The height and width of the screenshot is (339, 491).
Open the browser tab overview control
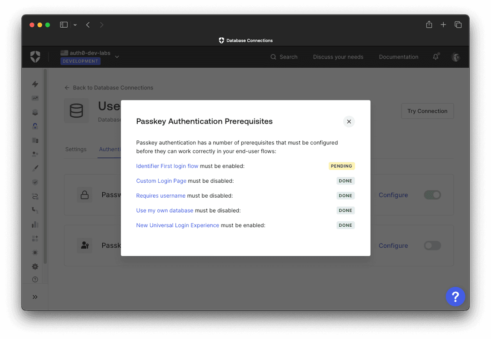coord(458,25)
